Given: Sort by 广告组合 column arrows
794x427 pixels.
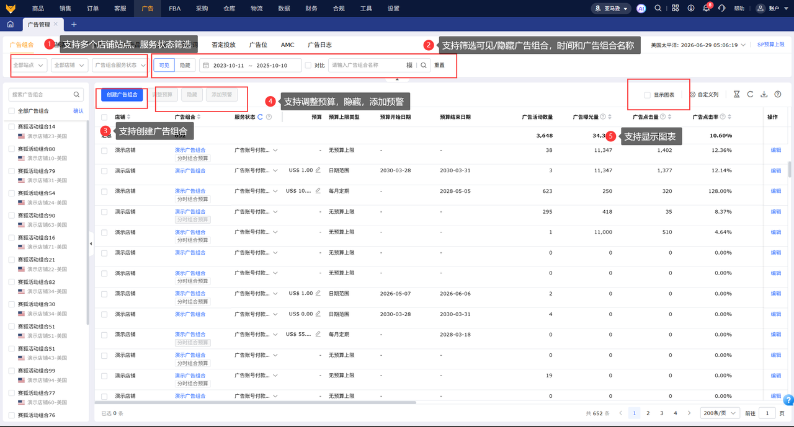Looking at the screenshot, I should (200, 117).
